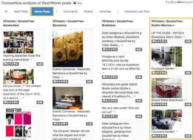Click stats badge under 'Pridajte sa k nám' post
This screenshot has width=193, height=140.
(110, 77)
